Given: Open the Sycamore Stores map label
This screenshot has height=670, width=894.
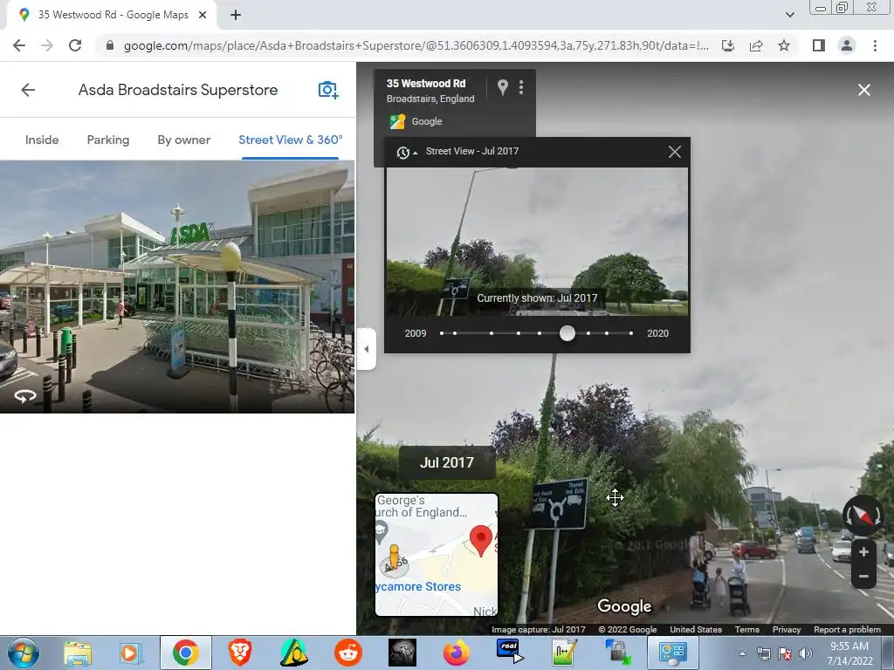Looking at the screenshot, I should point(418,587).
